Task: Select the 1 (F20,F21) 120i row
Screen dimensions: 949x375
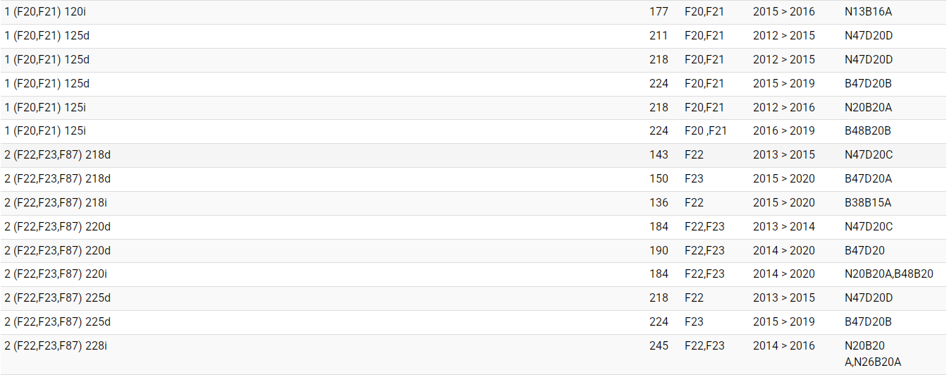Action: (45, 12)
